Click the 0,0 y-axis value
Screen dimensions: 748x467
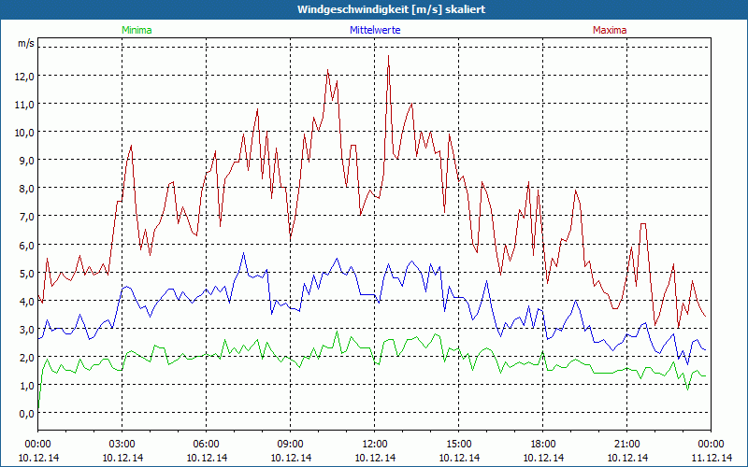coord(26,413)
